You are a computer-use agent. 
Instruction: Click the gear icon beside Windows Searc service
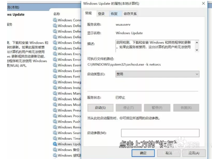click(55, 133)
